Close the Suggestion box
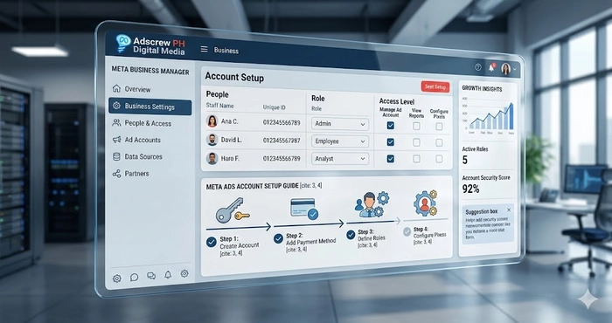This screenshot has width=612, height=323. [x=509, y=210]
